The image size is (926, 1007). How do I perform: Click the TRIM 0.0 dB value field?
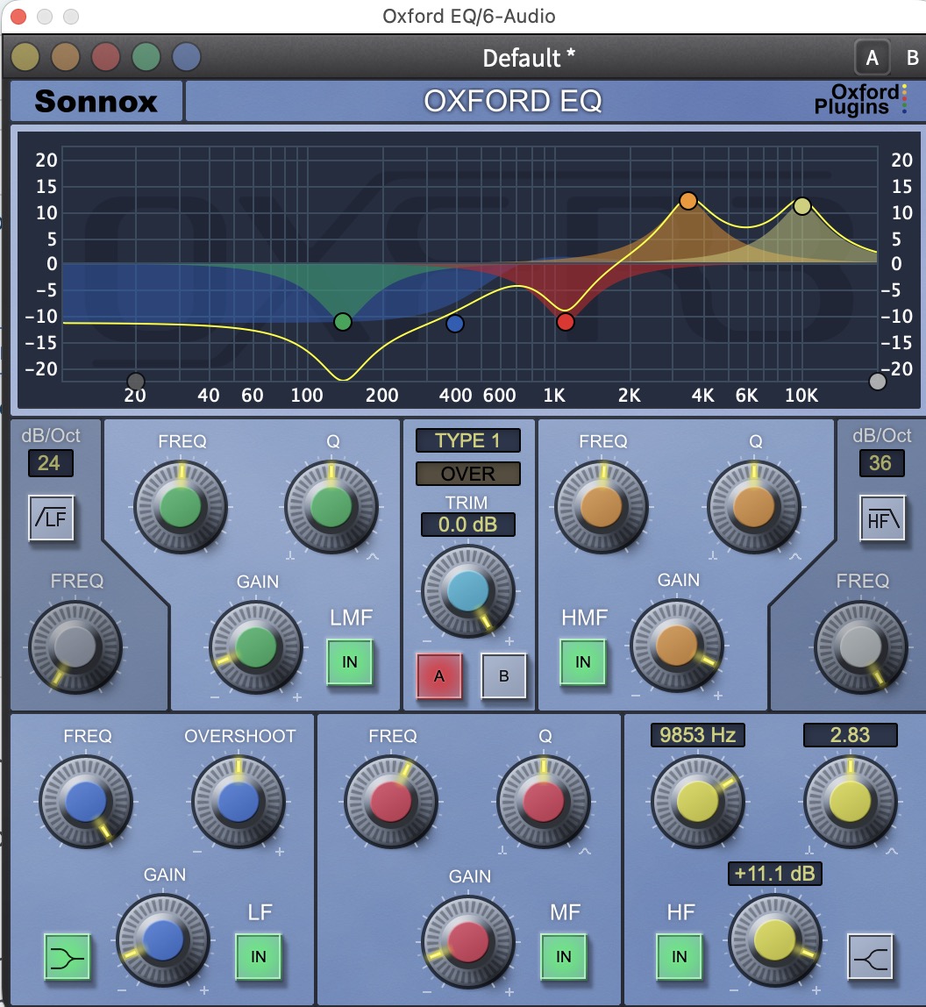(467, 525)
